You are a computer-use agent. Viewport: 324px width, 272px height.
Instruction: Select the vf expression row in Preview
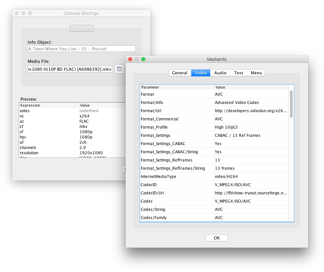point(72,132)
